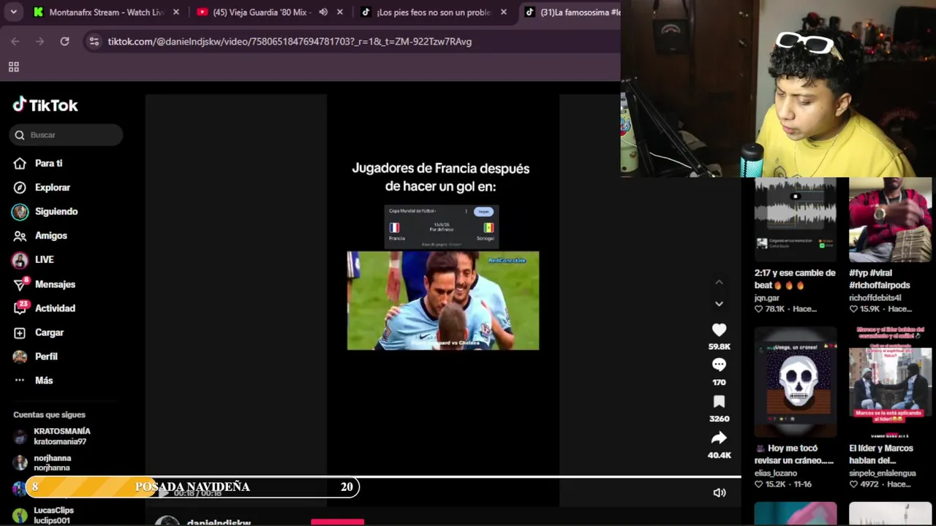936x526 pixels.
Task: Click the Mensajes paper plane icon
Action: pos(20,284)
